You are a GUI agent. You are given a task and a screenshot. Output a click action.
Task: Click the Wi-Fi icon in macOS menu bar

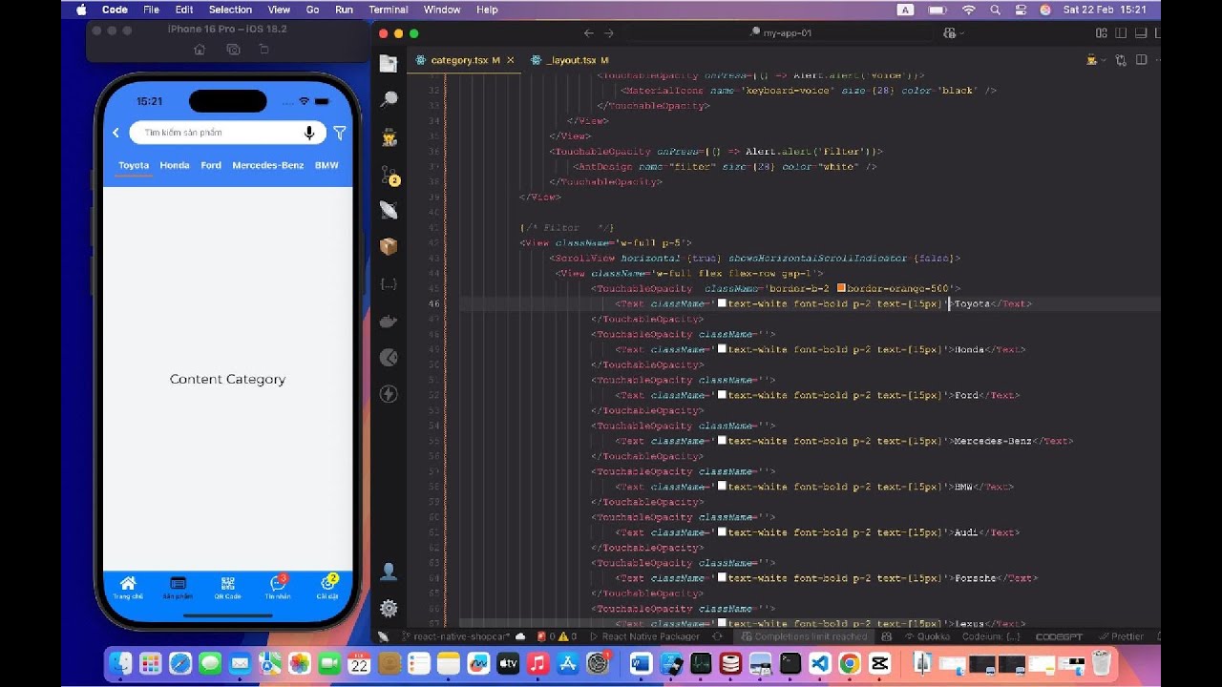coord(969,10)
